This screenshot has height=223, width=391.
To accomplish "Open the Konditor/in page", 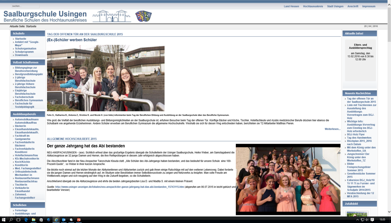I will tap(21, 165).
